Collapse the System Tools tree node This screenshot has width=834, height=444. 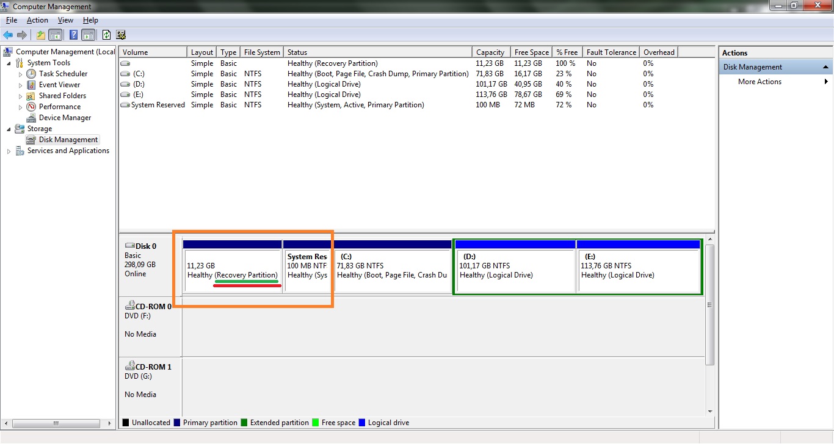[x=9, y=63]
